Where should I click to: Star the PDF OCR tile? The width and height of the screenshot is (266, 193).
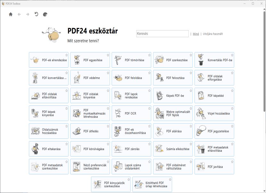click(149, 108)
